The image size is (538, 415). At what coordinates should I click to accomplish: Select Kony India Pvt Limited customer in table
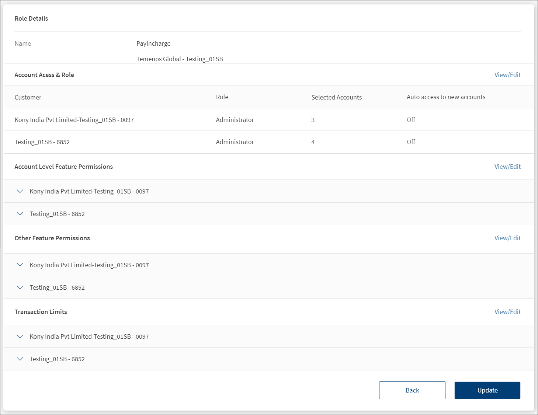[74, 120]
